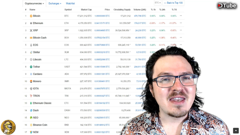Open the Ethereum name link
This screenshot has width=240, height=135.
(x=38, y=23)
